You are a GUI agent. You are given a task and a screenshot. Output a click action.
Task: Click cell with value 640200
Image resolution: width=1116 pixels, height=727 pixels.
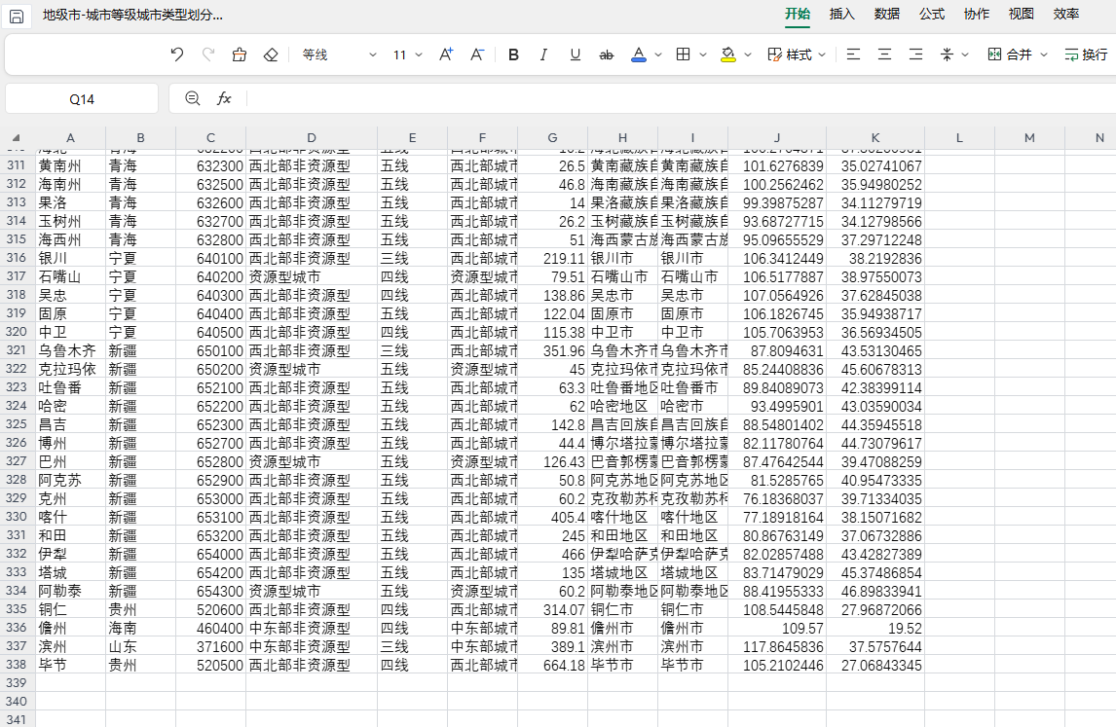click(x=210, y=276)
